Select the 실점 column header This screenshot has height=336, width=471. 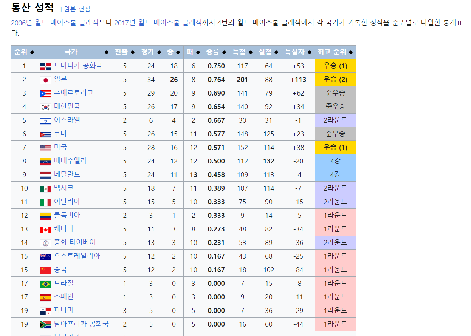pyautogui.click(x=264, y=52)
